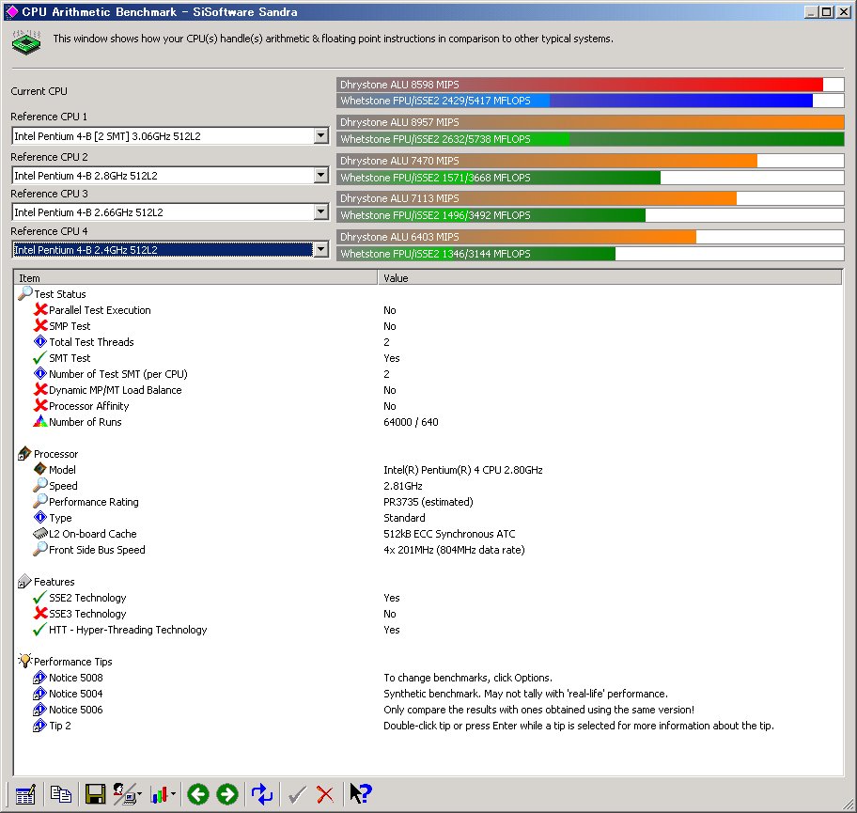This screenshot has width=857, height=813.
Task: Open Reference CPU 1 dropdown arrow
Action: [x=321, y=135]
